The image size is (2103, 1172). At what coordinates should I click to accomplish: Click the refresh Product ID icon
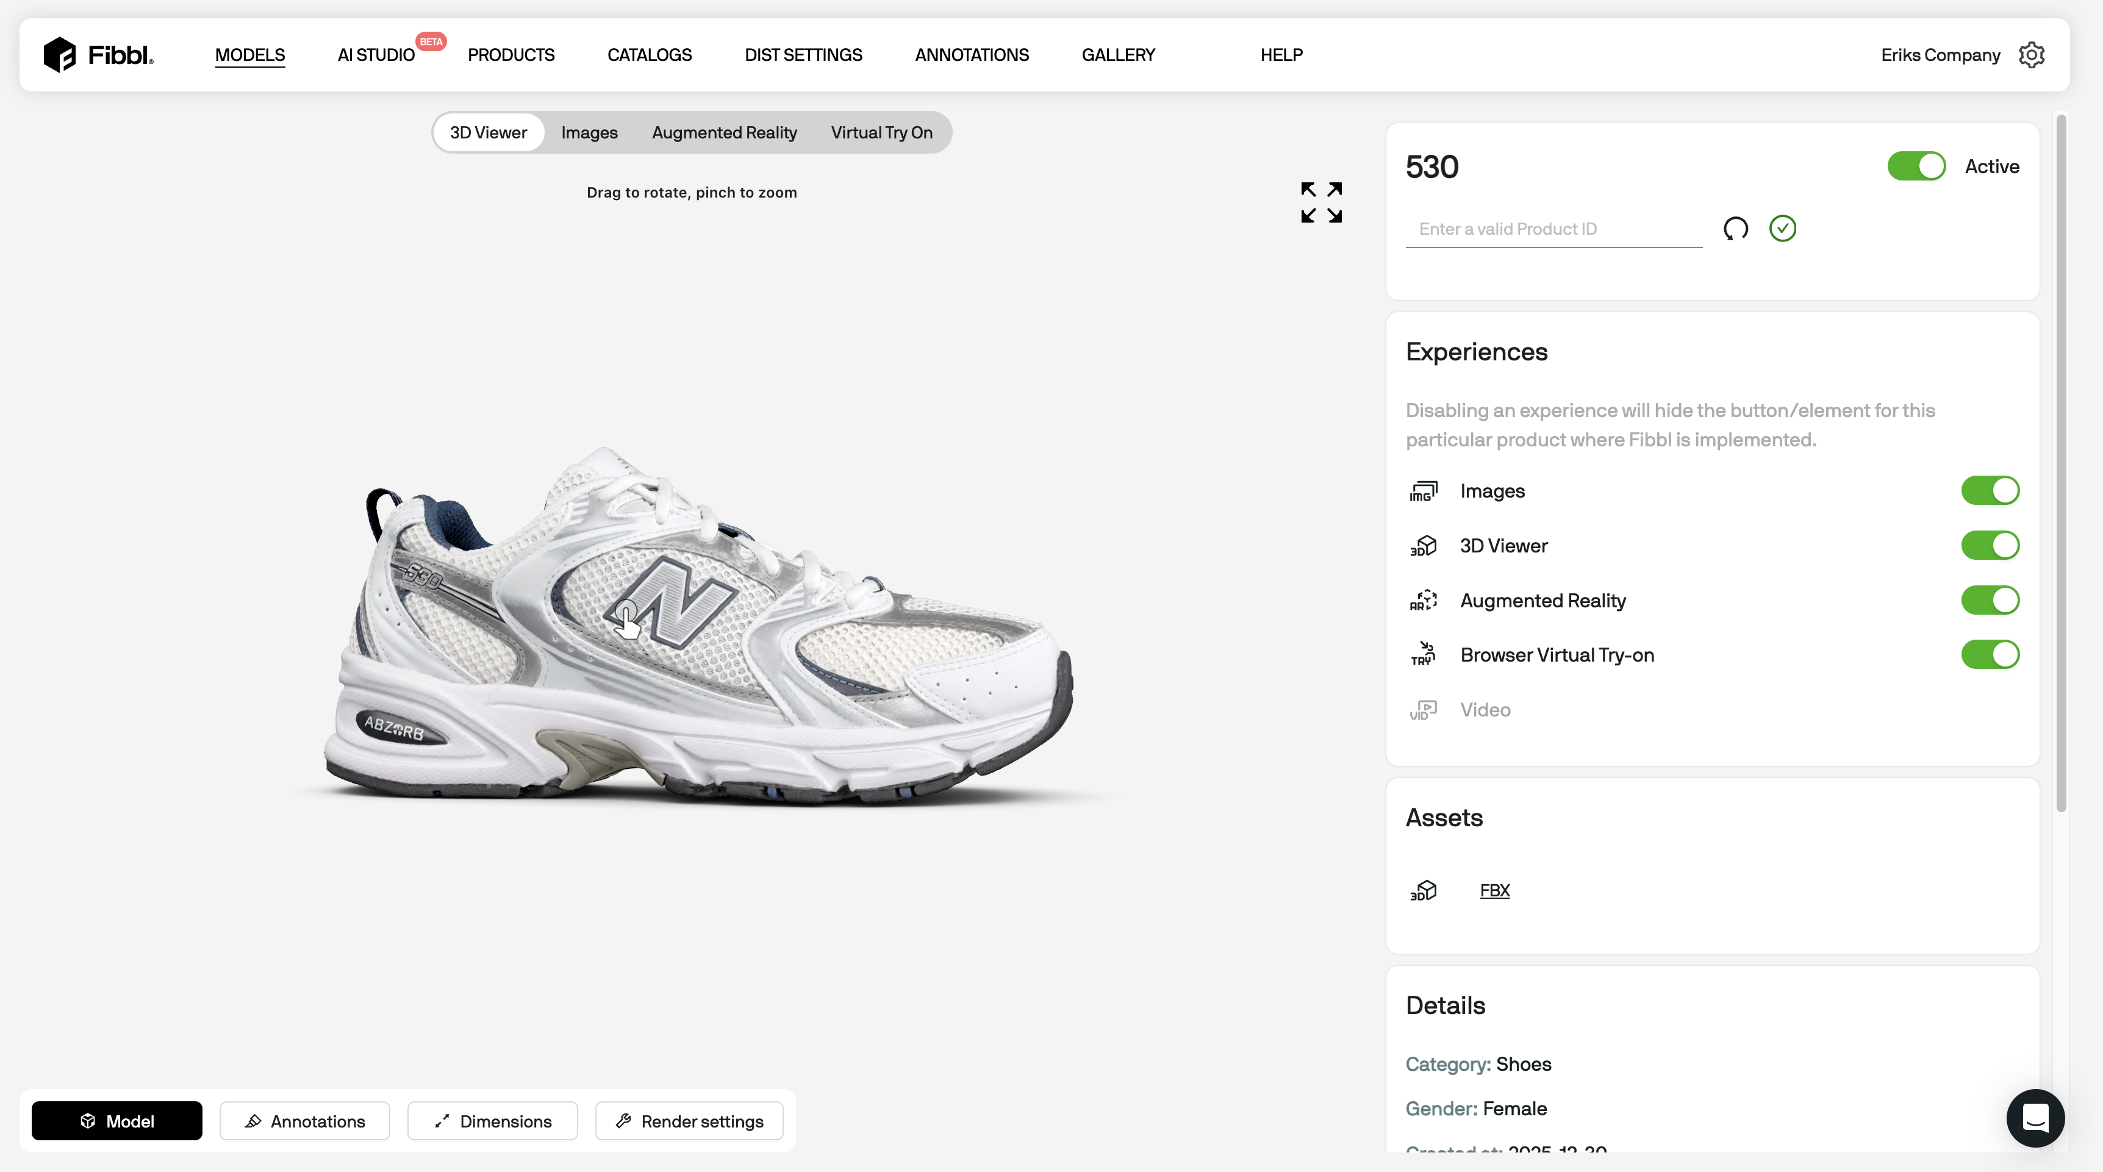tap(1736, 229)
